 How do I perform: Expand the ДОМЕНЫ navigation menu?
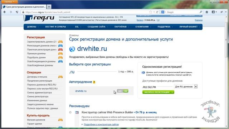click(x=33, y=27)
